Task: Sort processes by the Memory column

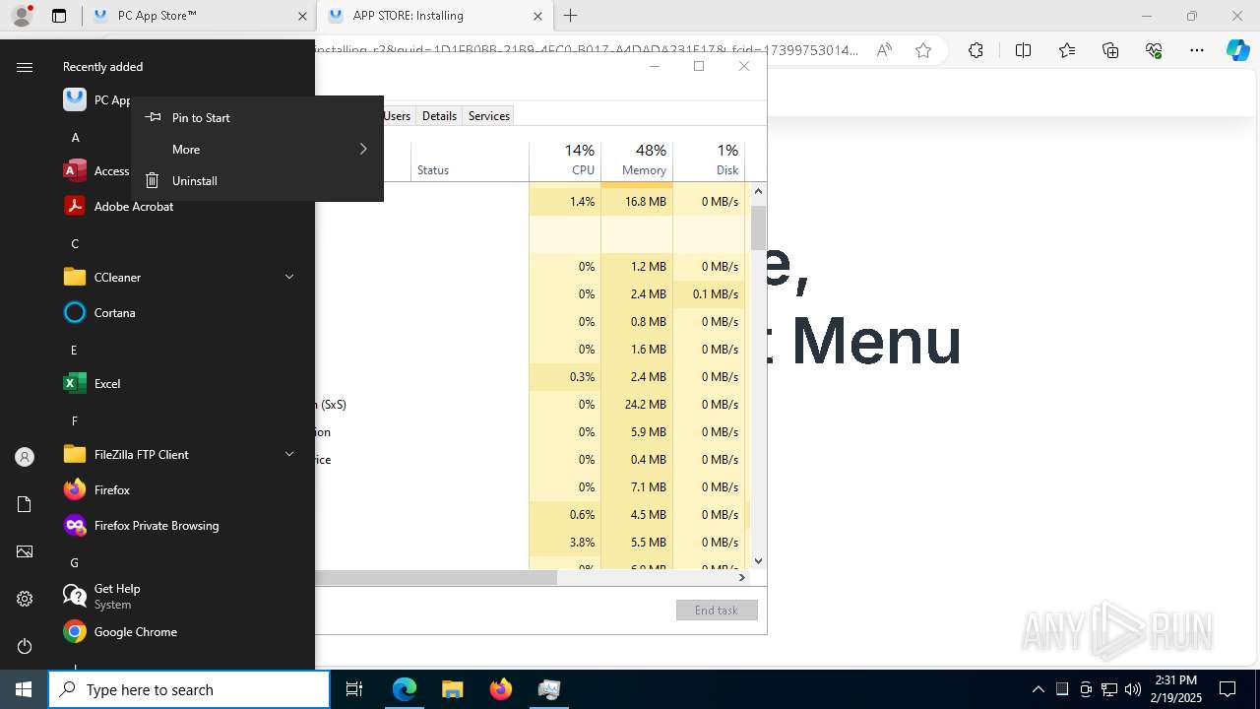Action: tap(637, 161)
